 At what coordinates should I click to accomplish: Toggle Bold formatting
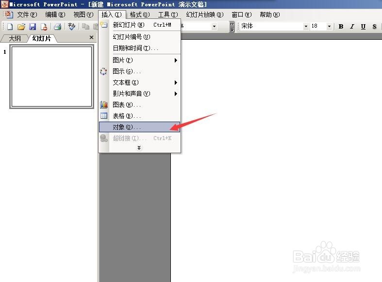tap(341, 27)
